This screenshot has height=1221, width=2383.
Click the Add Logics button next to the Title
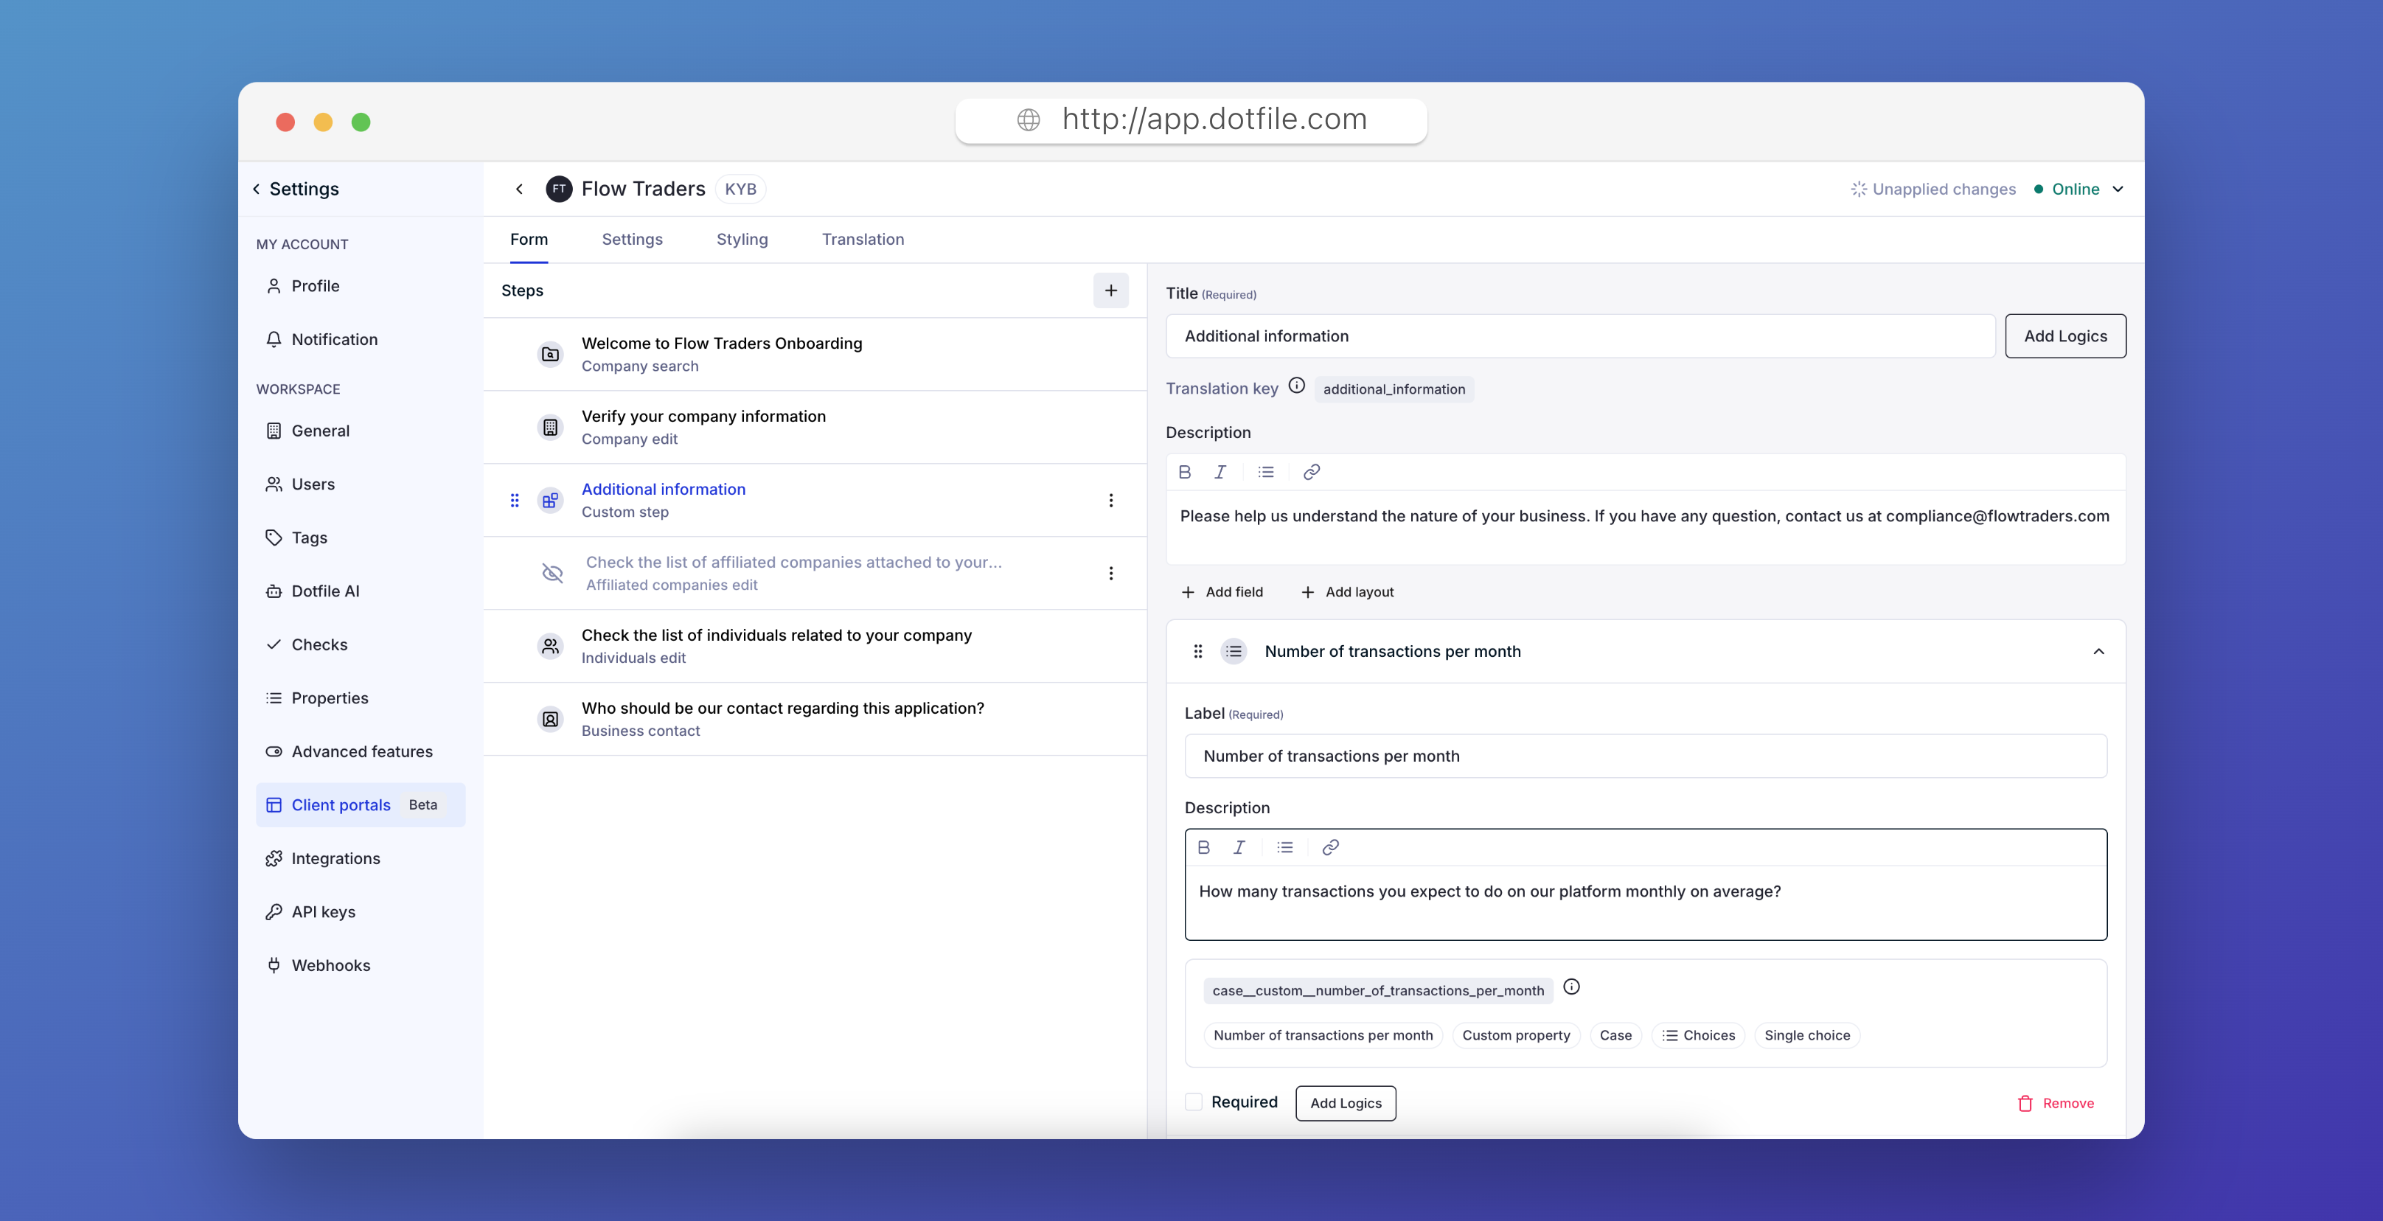pos(2064,337)
